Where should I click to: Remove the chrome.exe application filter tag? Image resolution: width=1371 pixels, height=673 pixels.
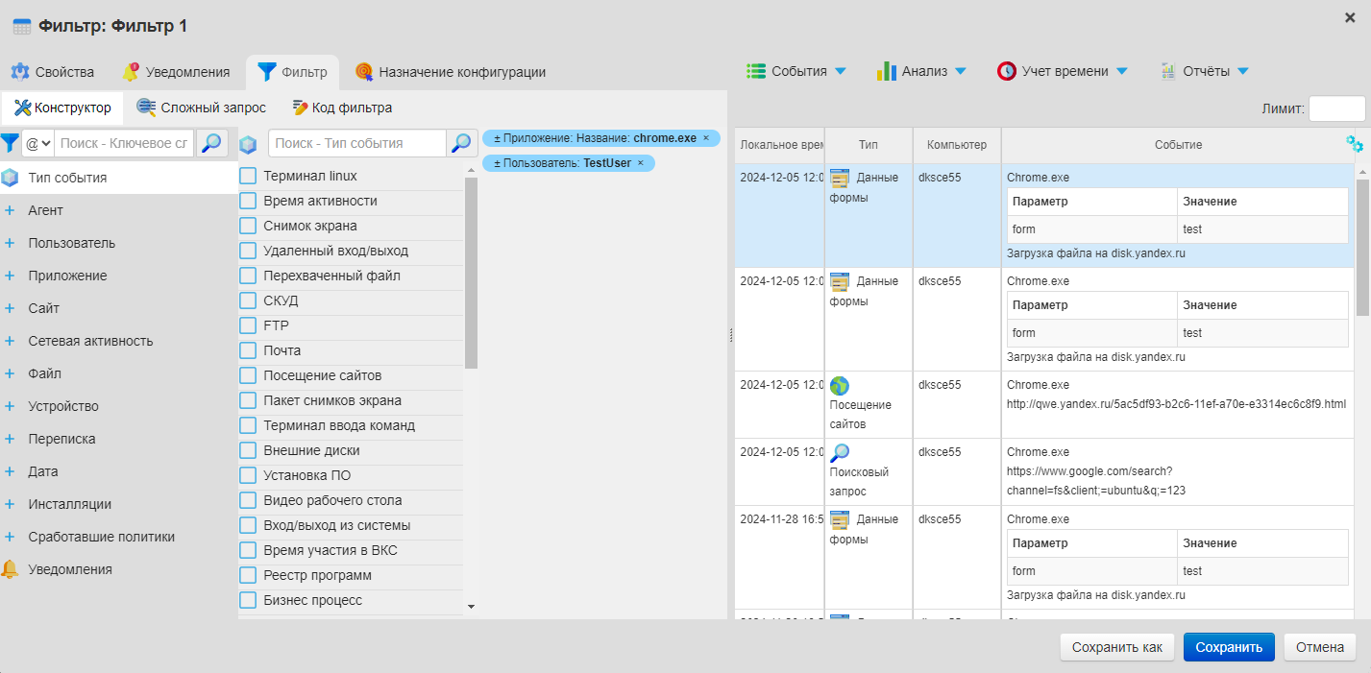pyautogui.click(x=706, y=138)
